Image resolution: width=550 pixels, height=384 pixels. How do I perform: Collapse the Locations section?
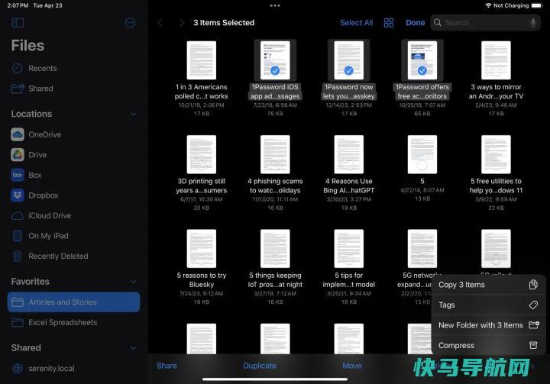(x=133, y=114)
